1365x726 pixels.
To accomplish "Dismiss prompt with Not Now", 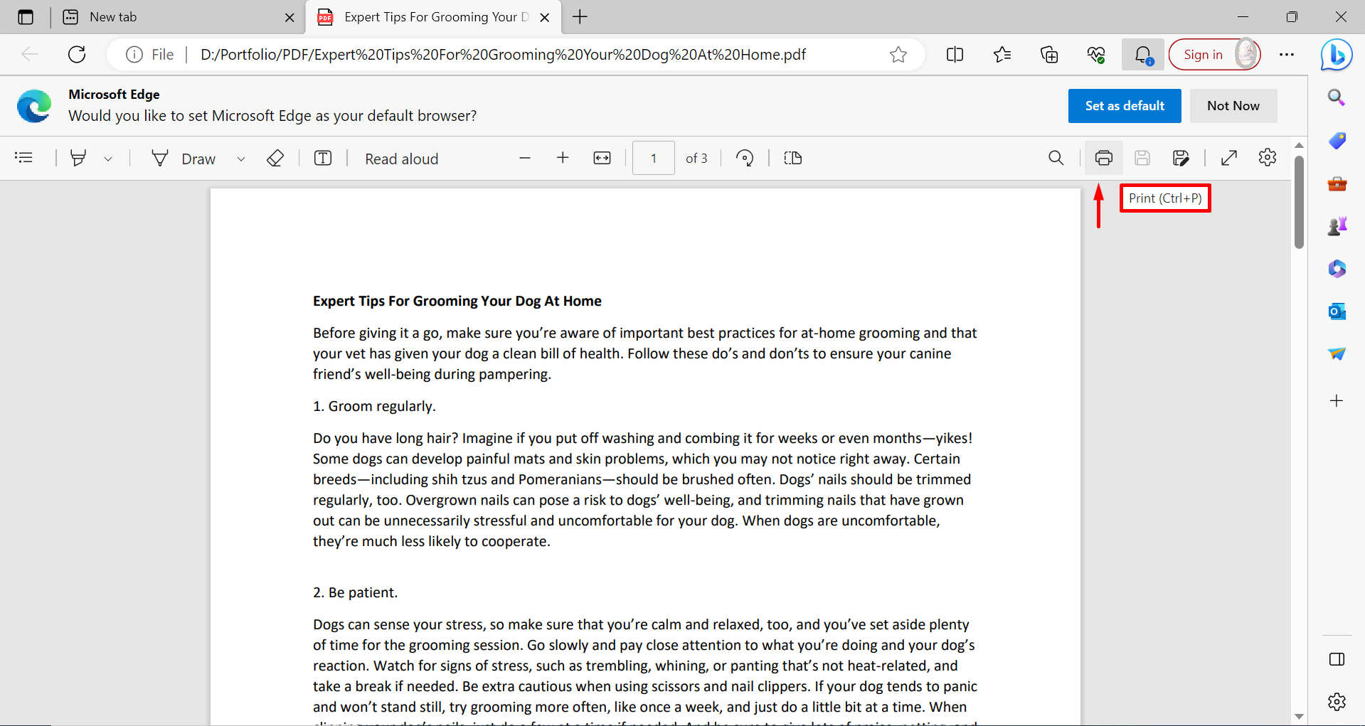I will 1233,106.
